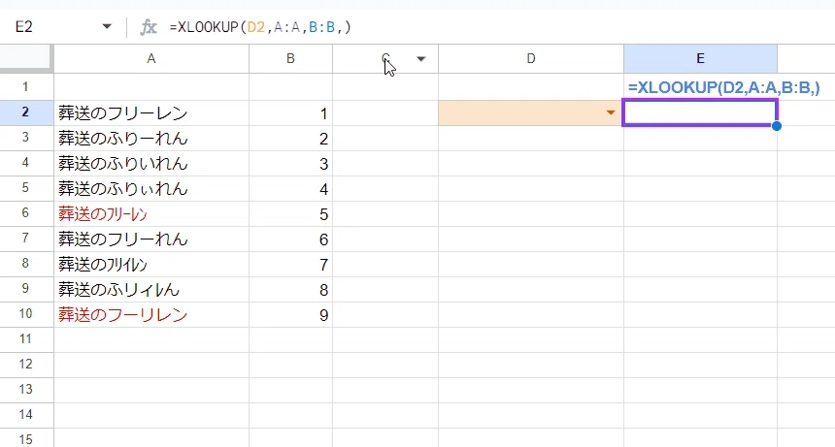The image size is (835, 447).
Task: Select cell A5 beside value 4
Action: [151, 189]
